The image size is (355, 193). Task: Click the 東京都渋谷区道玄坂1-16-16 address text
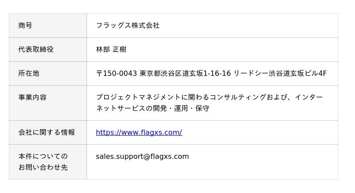click(185, 73)
